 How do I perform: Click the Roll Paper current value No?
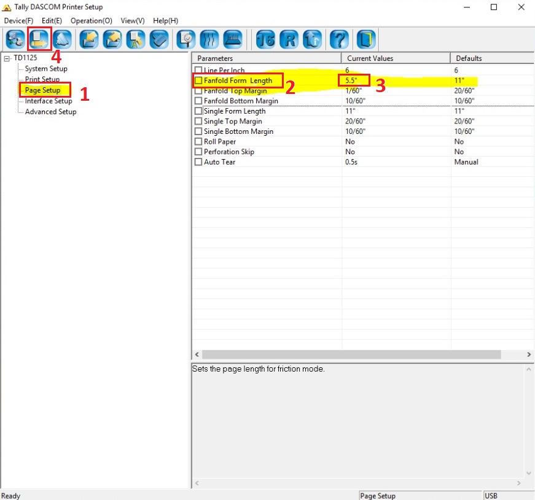350,142
